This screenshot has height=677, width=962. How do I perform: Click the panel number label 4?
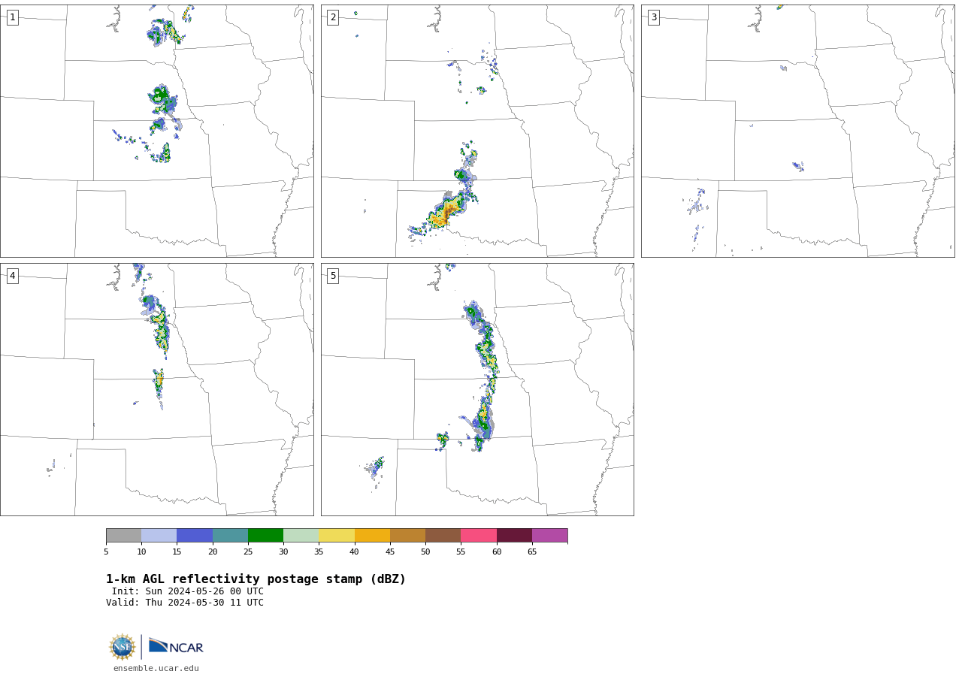pos(12,276)
